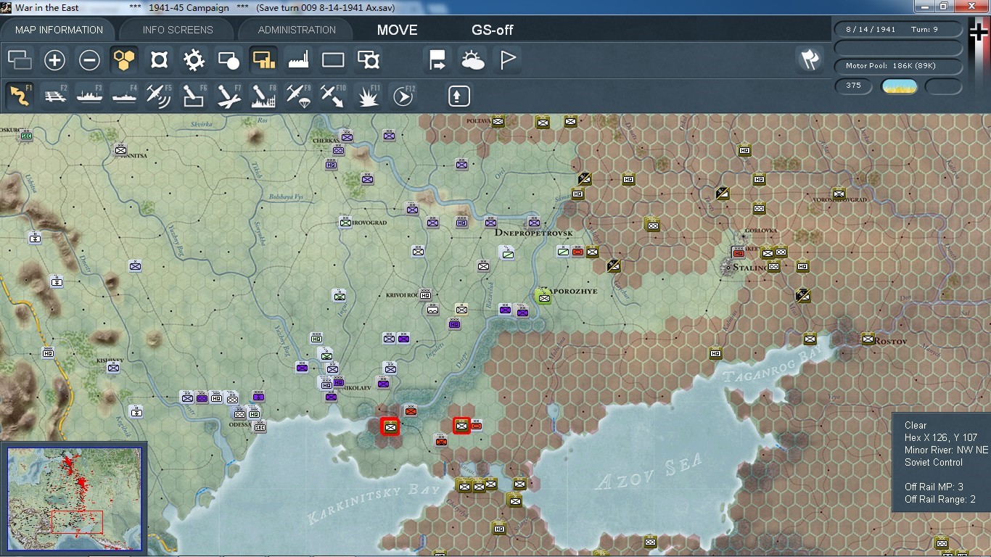Viewport: 991px width, 557px height.
Task: Select the F7 bomb-aircraft mode icon
Action: click(x=229, y=96)
